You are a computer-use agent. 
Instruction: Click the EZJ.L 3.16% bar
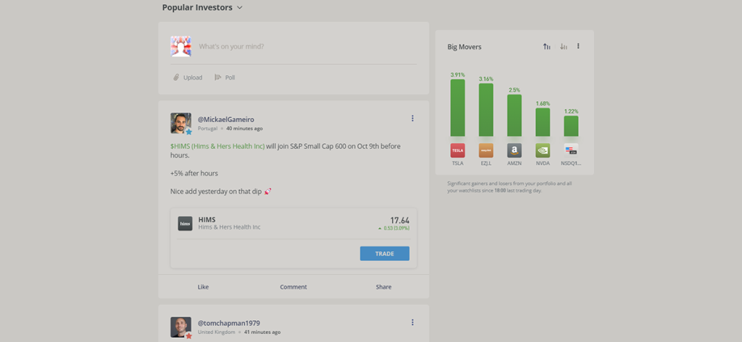[x=486, y=110]
